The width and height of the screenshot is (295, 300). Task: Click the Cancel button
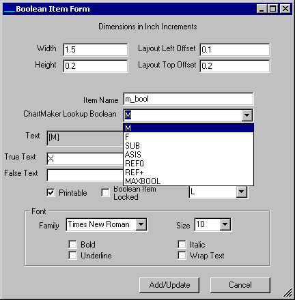(x=240, y=285)
